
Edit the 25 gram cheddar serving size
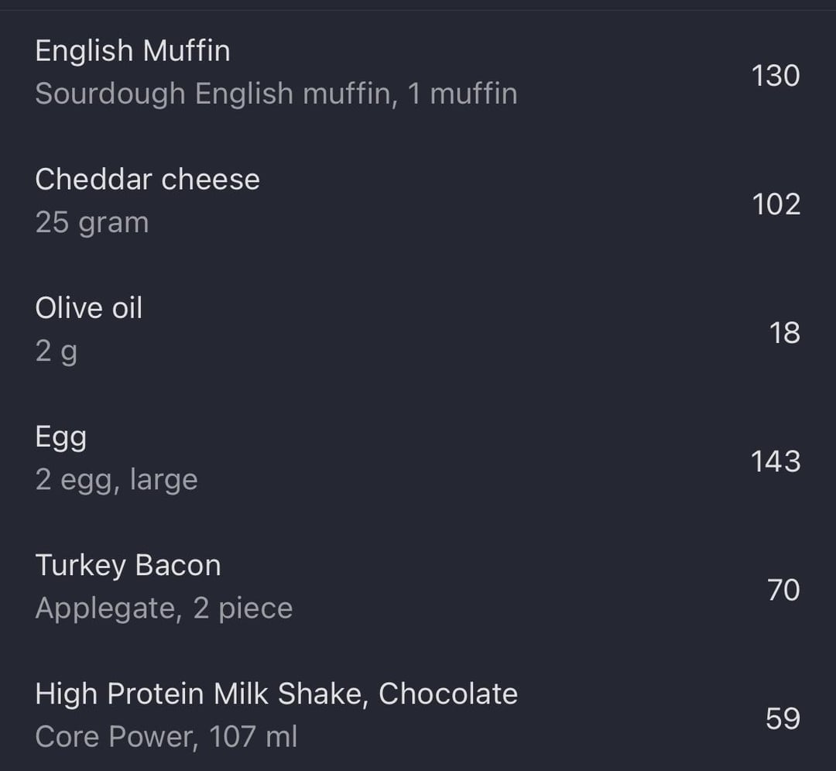click(91, 222)
